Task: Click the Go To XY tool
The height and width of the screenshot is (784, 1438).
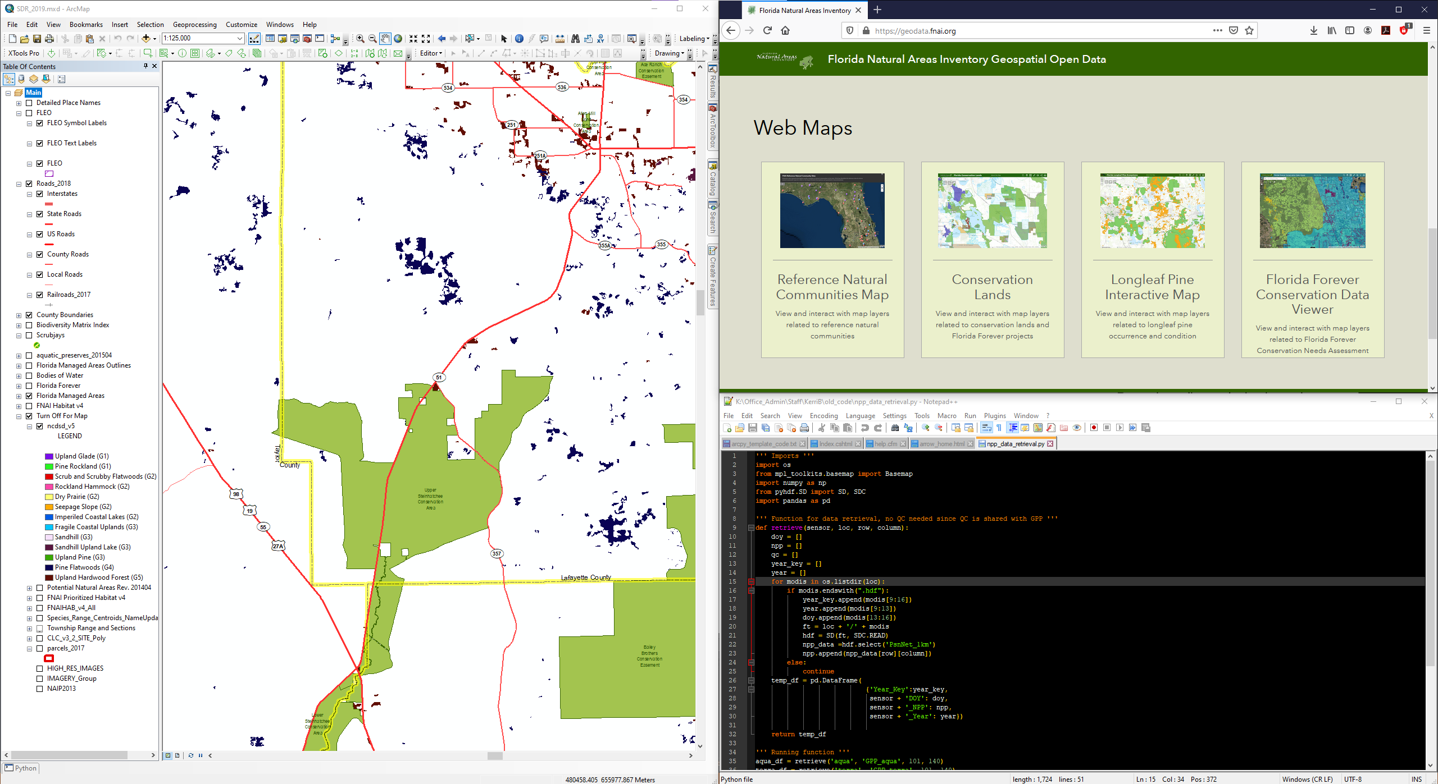Action: pos(600,39)
